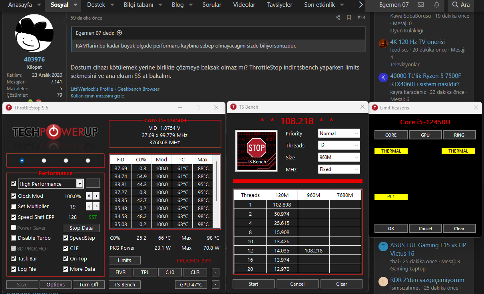
Task: Click the core table vertical scrollbar
Action: tap(217, 181)
